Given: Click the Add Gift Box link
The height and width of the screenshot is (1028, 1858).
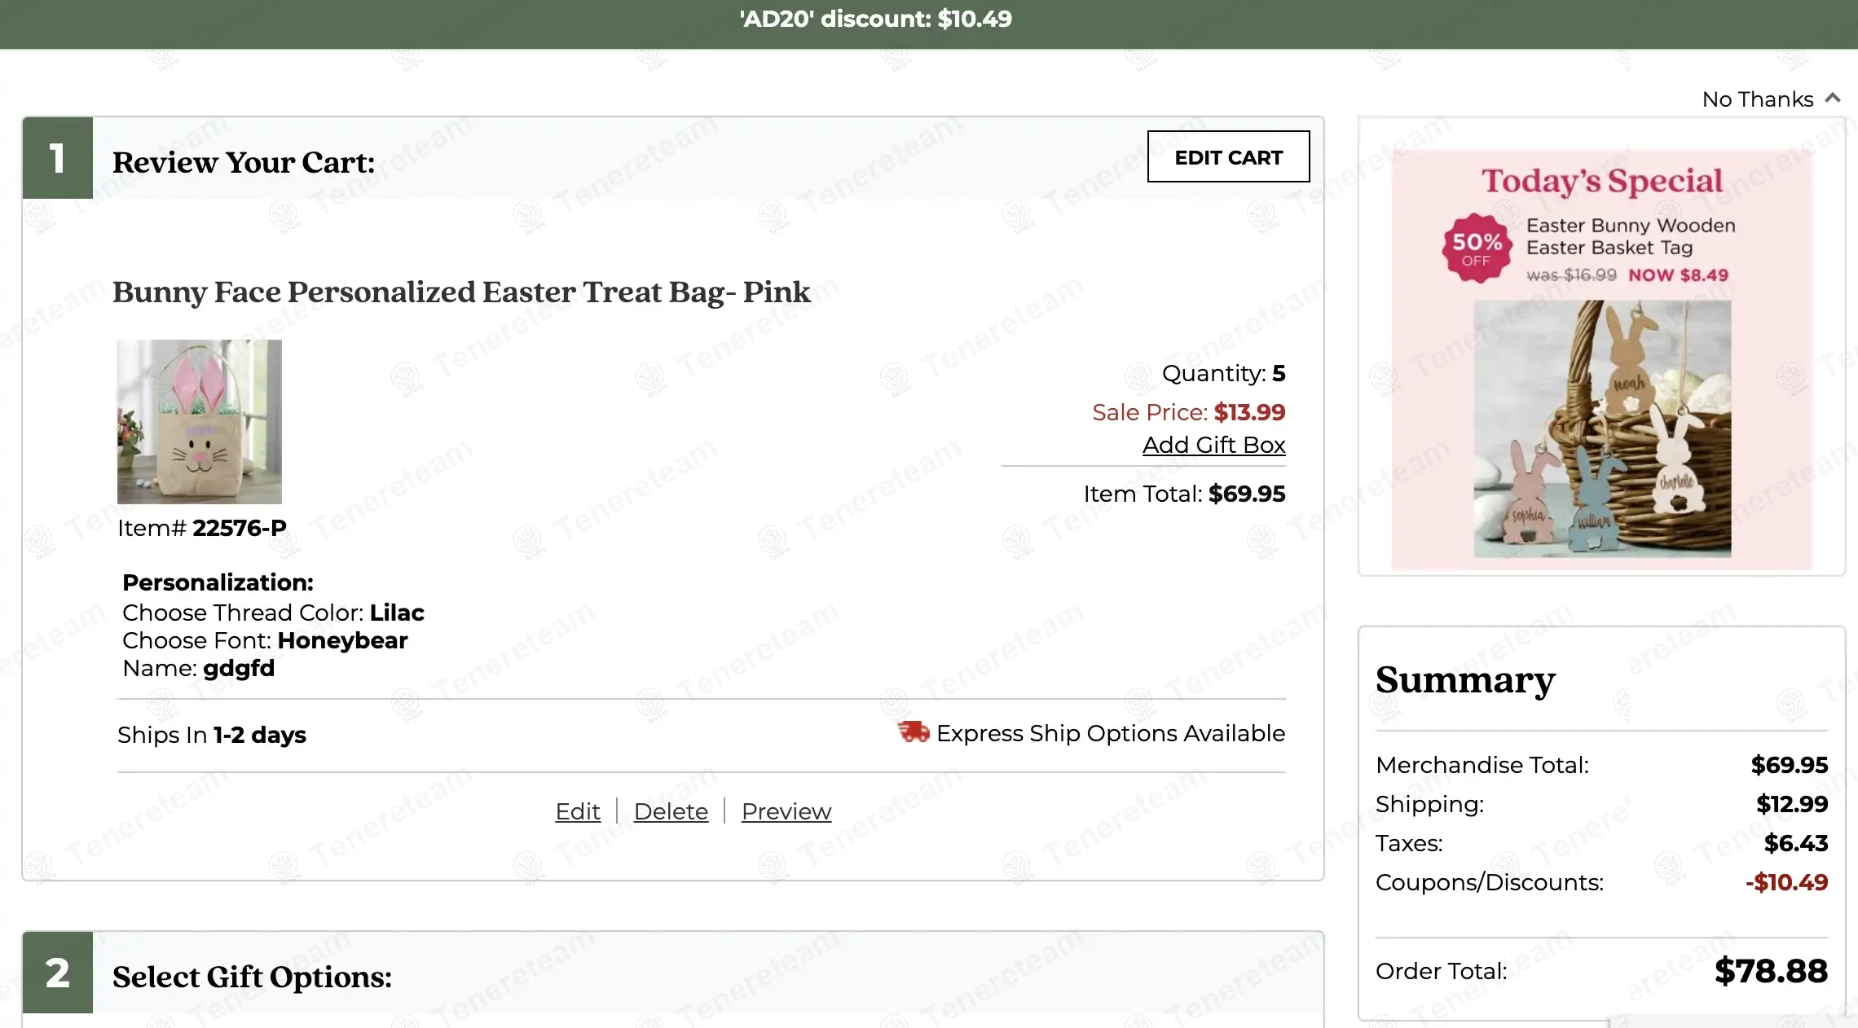Looking at the screenshot, I should (x=1213, y=445).
